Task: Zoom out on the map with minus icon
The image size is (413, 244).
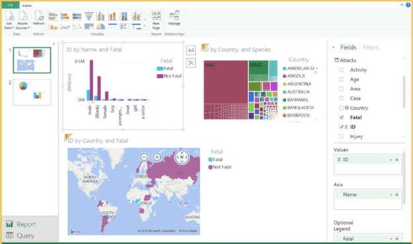Action: 144,157
